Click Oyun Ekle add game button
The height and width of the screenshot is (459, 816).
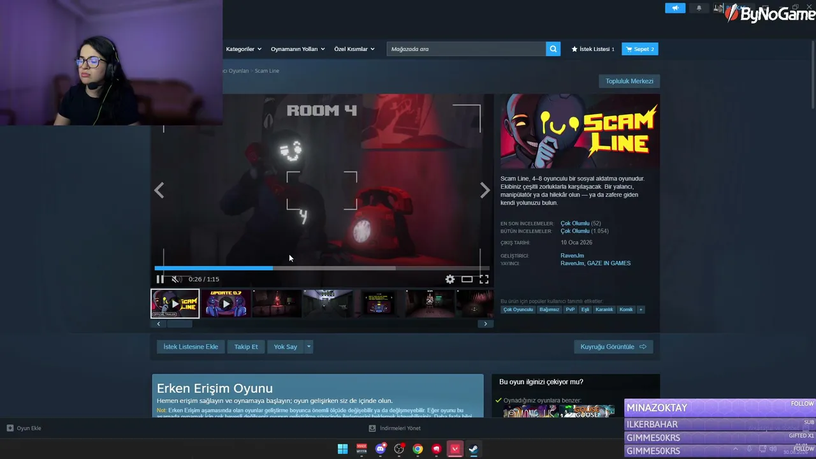(24, 428)
